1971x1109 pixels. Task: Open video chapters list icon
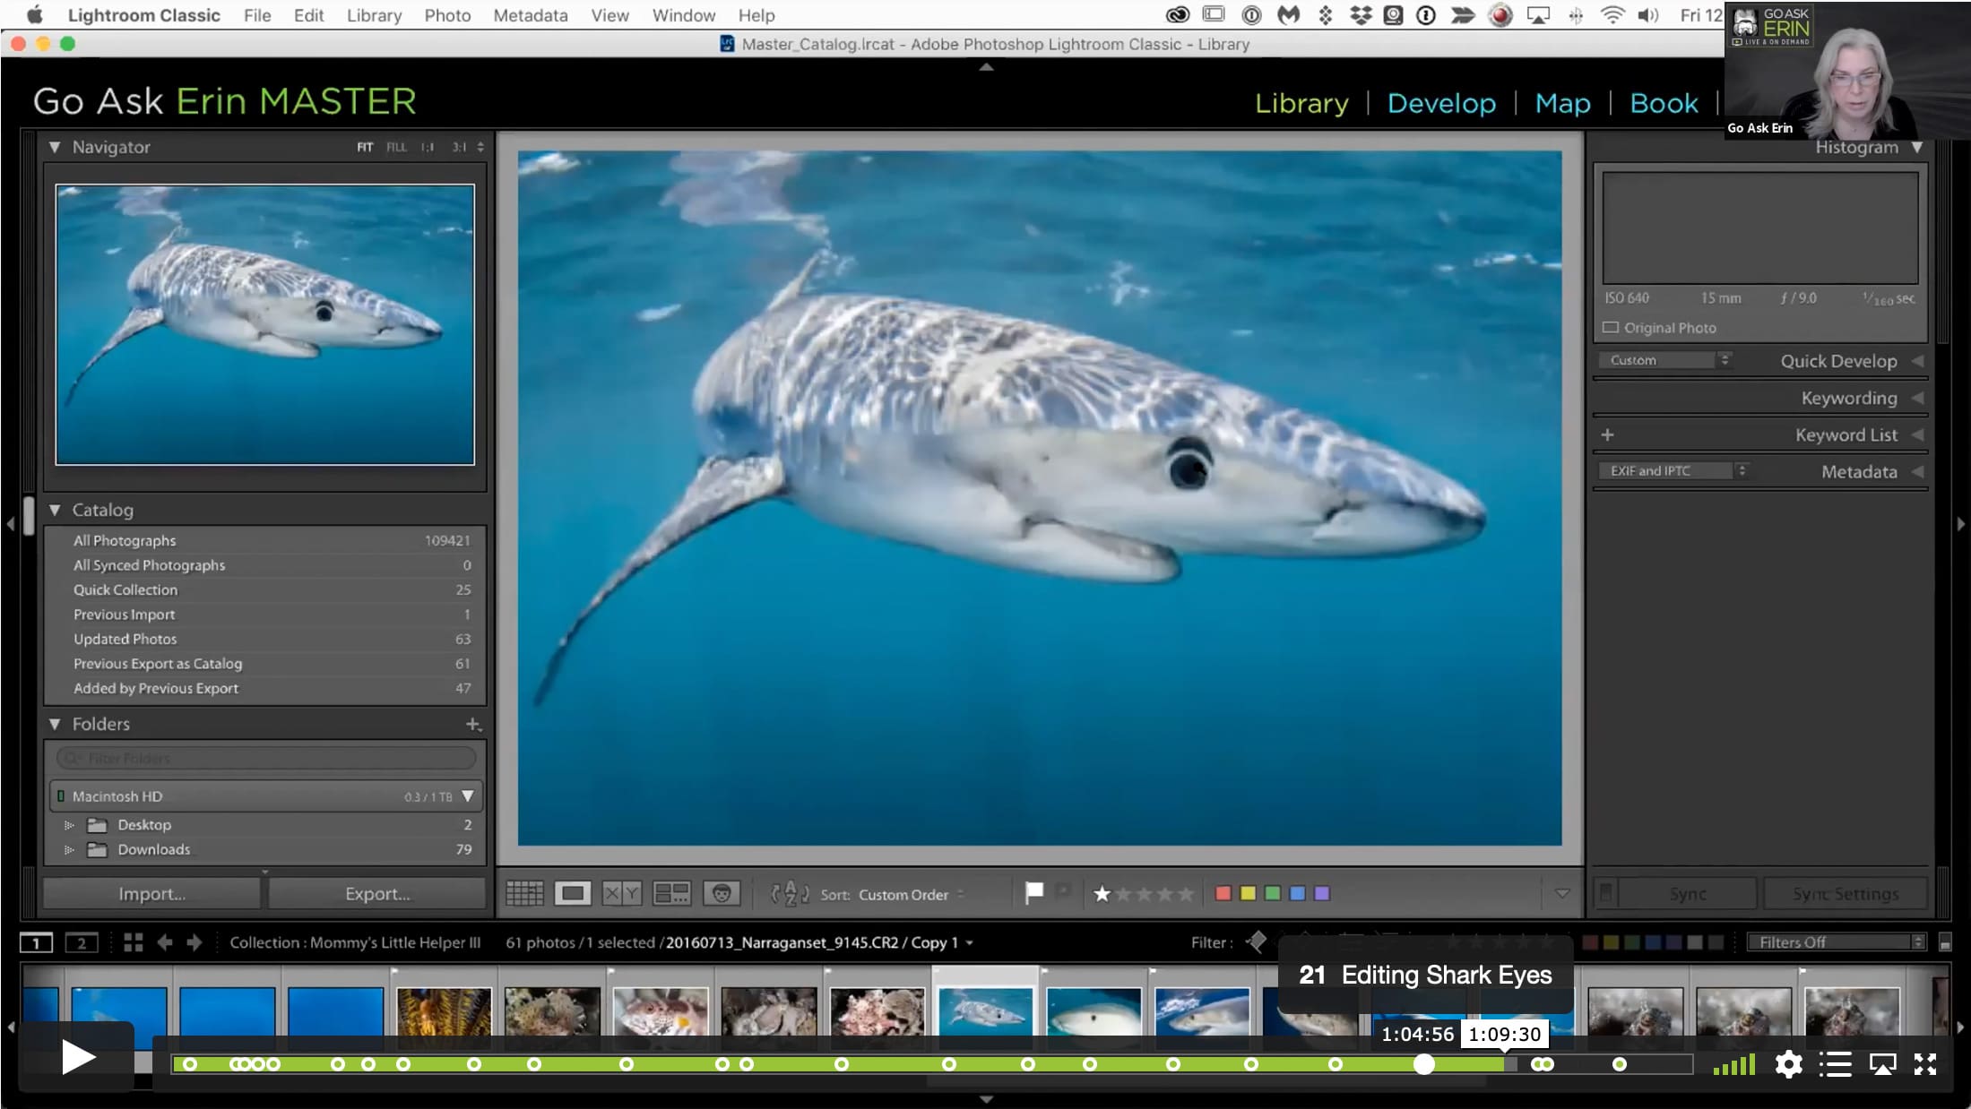coord(1835,1064)
